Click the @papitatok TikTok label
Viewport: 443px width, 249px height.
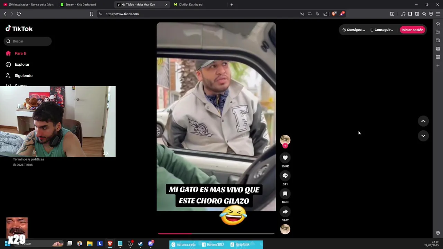point(240,245)
